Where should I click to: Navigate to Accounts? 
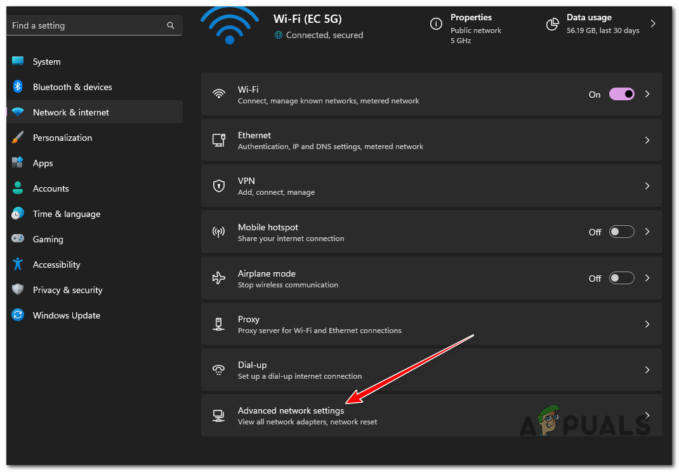[95, 188]
